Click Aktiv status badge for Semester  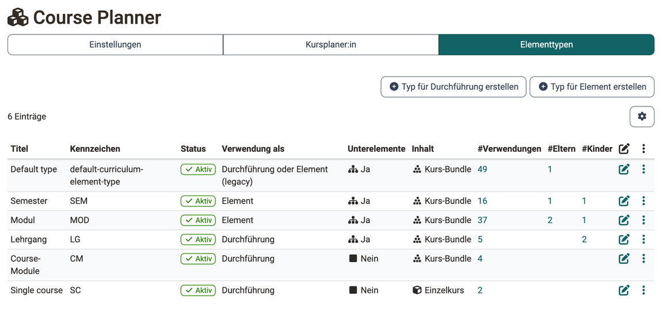[198, 201]
